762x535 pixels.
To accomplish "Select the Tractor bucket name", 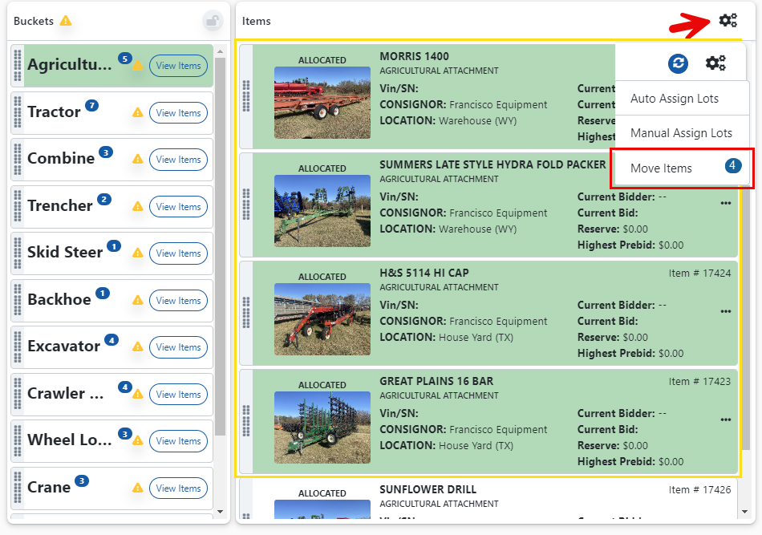I will point(54,111).
